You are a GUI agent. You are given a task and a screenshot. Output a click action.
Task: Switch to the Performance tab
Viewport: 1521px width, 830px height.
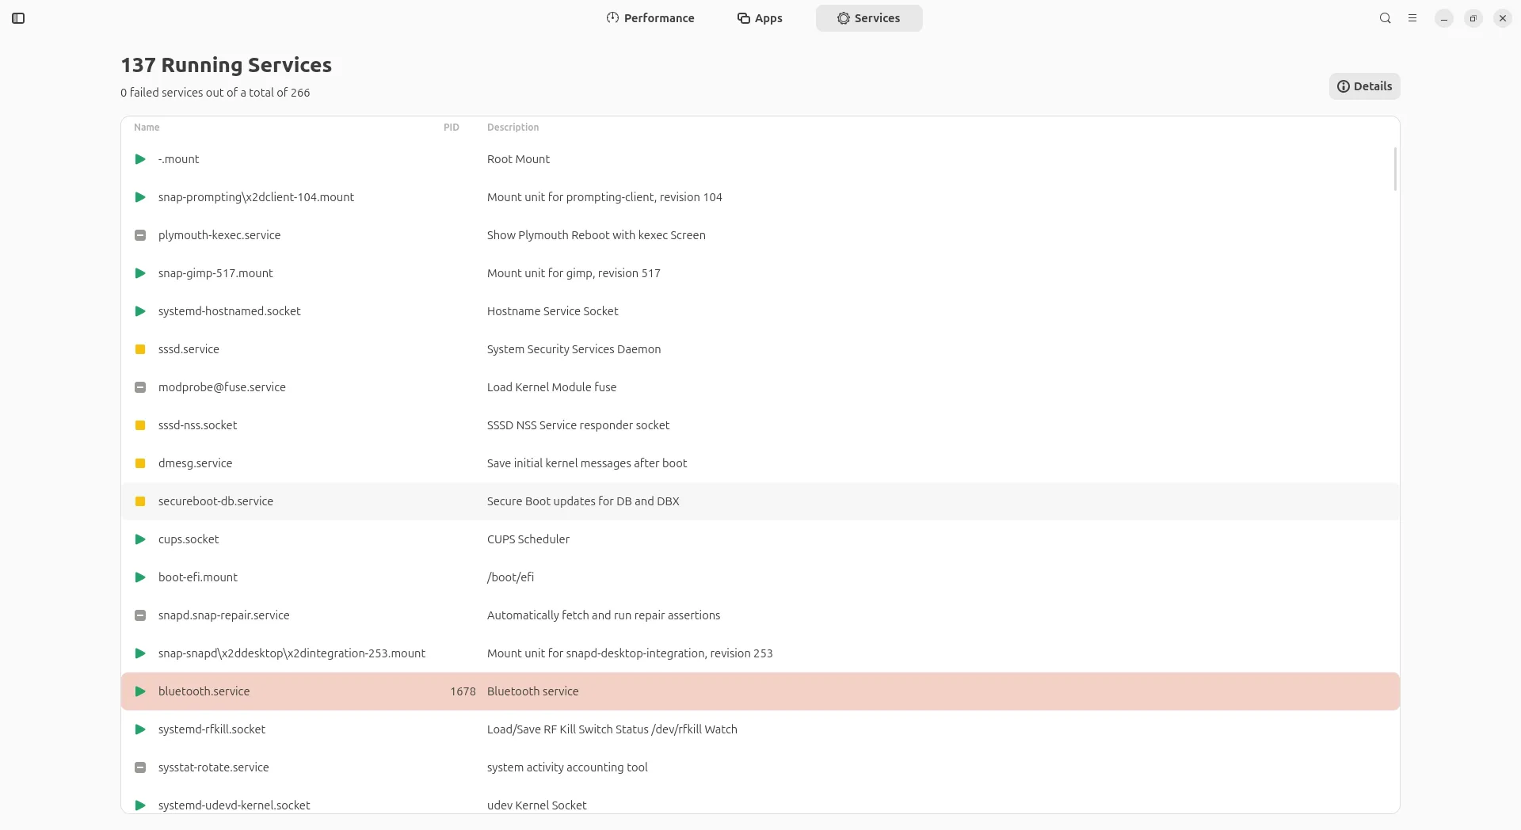tap(650, 18)
